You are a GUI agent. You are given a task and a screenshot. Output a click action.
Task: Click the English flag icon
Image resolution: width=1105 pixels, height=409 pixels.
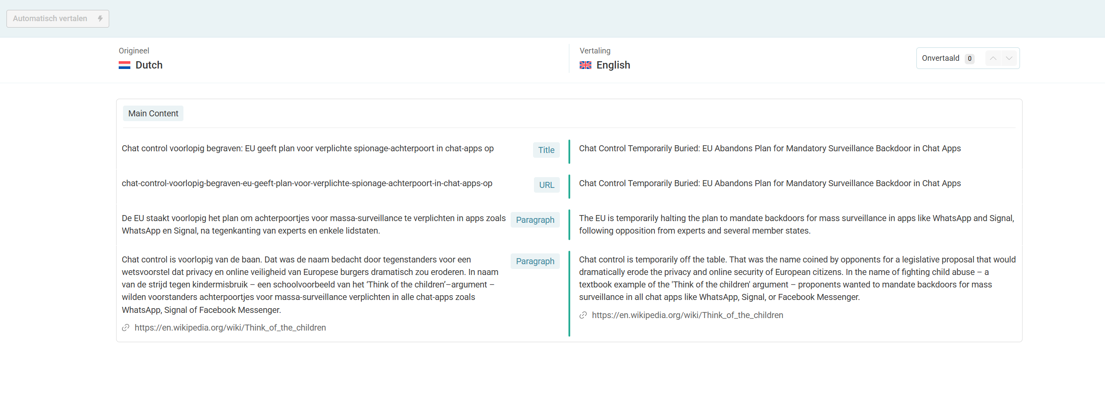(585, 65)
